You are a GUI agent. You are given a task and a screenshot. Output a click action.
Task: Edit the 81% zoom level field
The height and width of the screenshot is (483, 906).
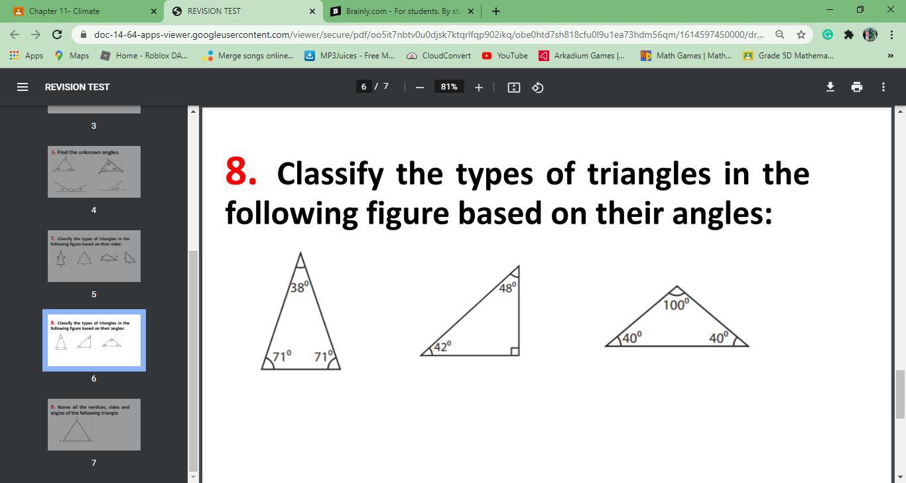pos(449,87)
